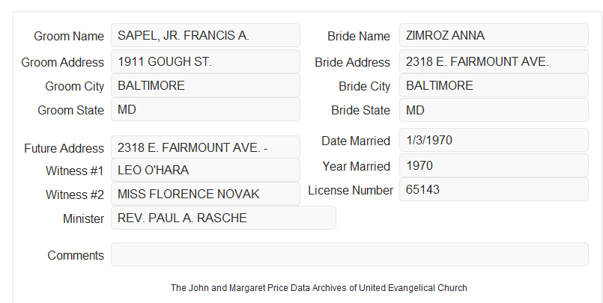Click the Witness #1 field

click(205, 170)
